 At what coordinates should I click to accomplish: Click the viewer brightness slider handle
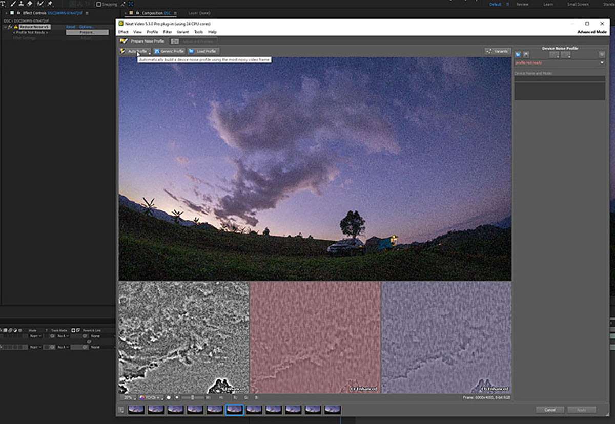coord(192,397)
